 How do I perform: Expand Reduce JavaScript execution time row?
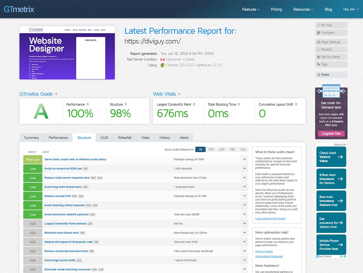[244, 251]
